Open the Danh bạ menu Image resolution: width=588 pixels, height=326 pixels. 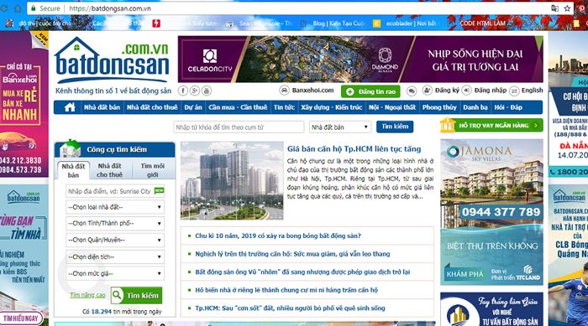click(x=475, y=107)
